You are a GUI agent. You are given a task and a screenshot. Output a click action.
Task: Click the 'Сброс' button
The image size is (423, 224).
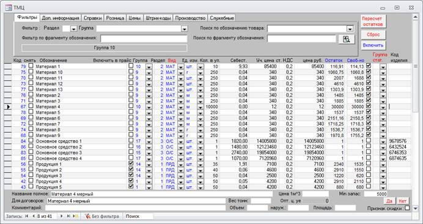point(373,35)
